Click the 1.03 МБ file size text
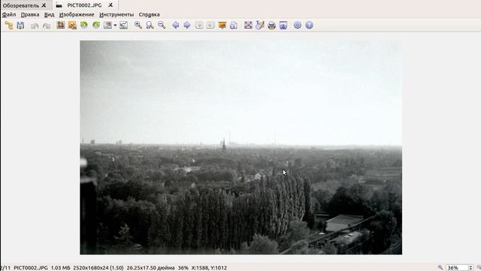The width and height of the screenshot is (481, 271). pyautogui.click(x=60, y=268)
